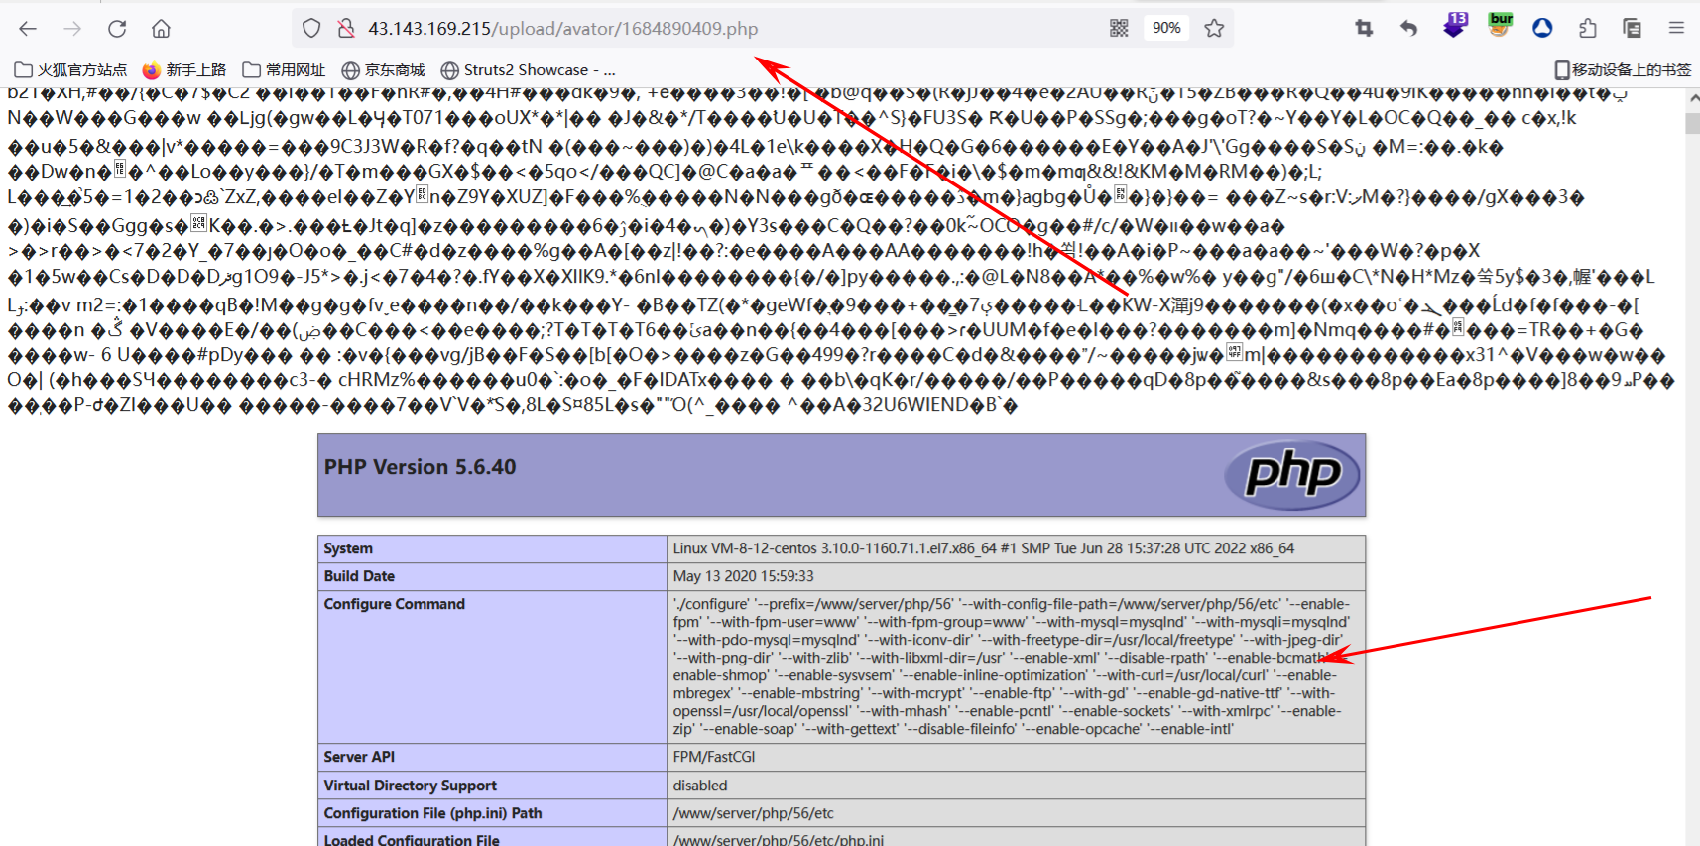This screenshot has width=1700, height=846.
Task: Open the sidebar/library toolbar icon
Action: point(1632,29)
